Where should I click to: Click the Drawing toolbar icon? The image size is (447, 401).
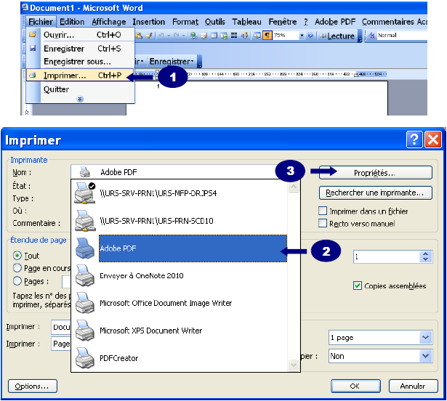[x=244, y=36]
